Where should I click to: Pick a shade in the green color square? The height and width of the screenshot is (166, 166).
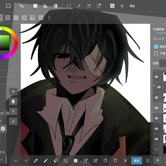pos(5,43)
